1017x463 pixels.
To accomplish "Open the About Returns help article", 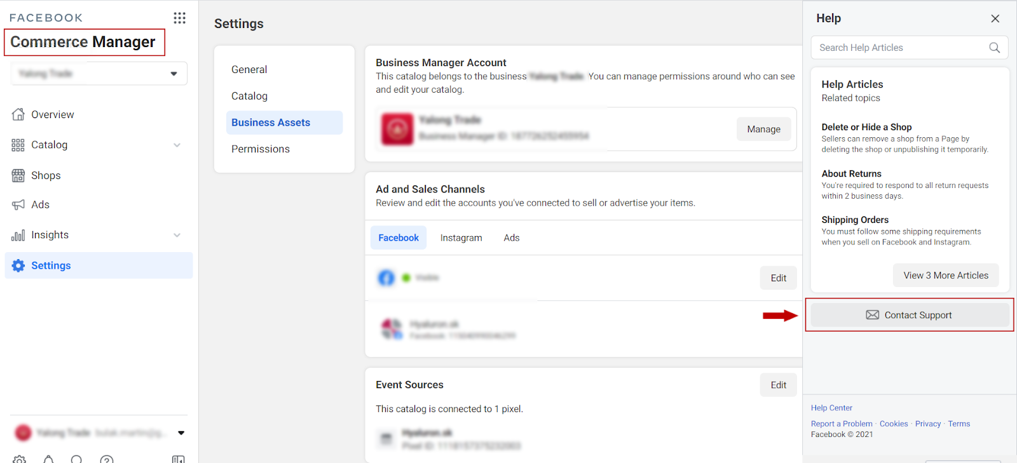I will 851,173.
